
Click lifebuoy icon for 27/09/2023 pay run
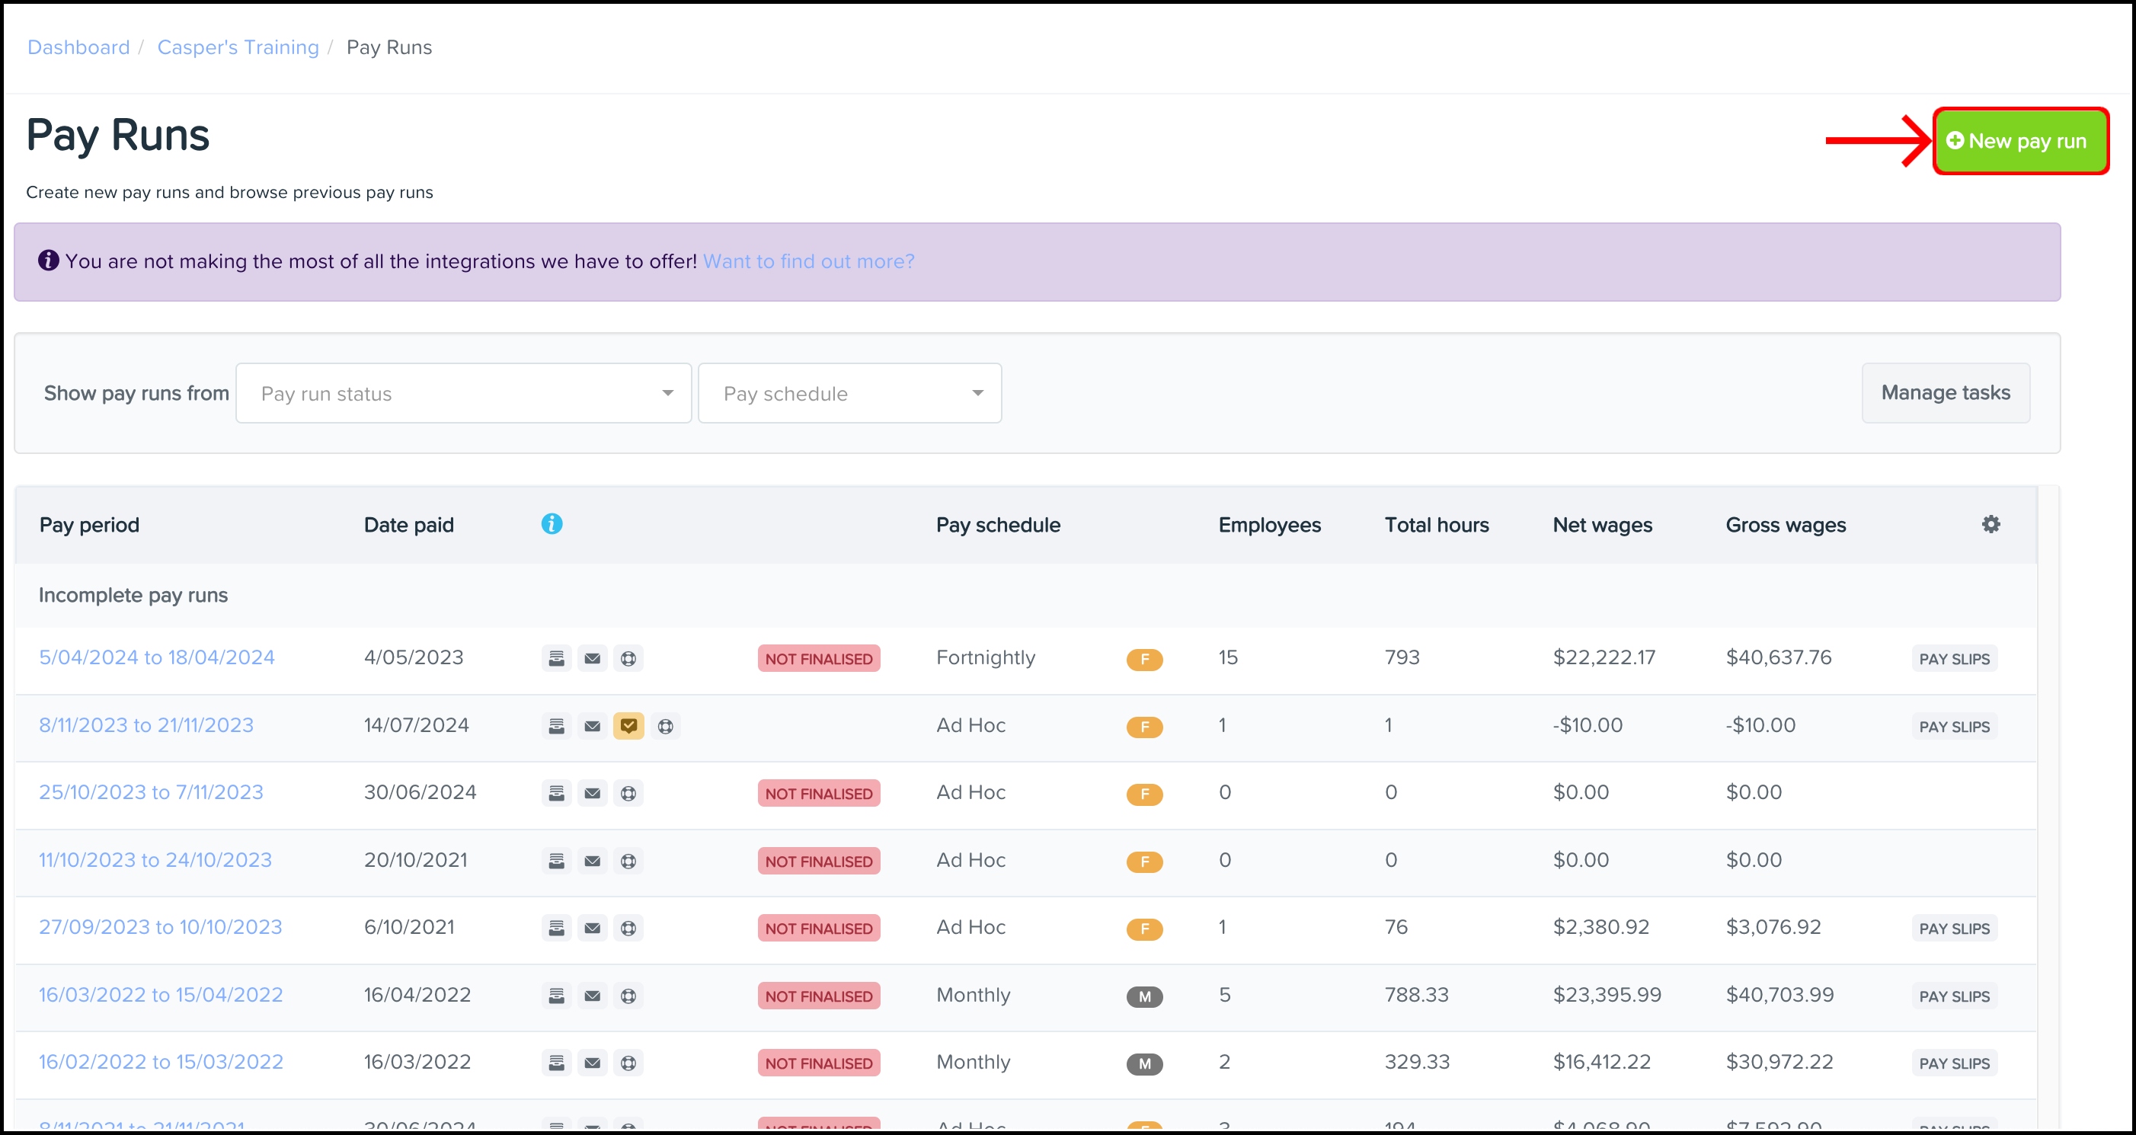coord(628,929)
